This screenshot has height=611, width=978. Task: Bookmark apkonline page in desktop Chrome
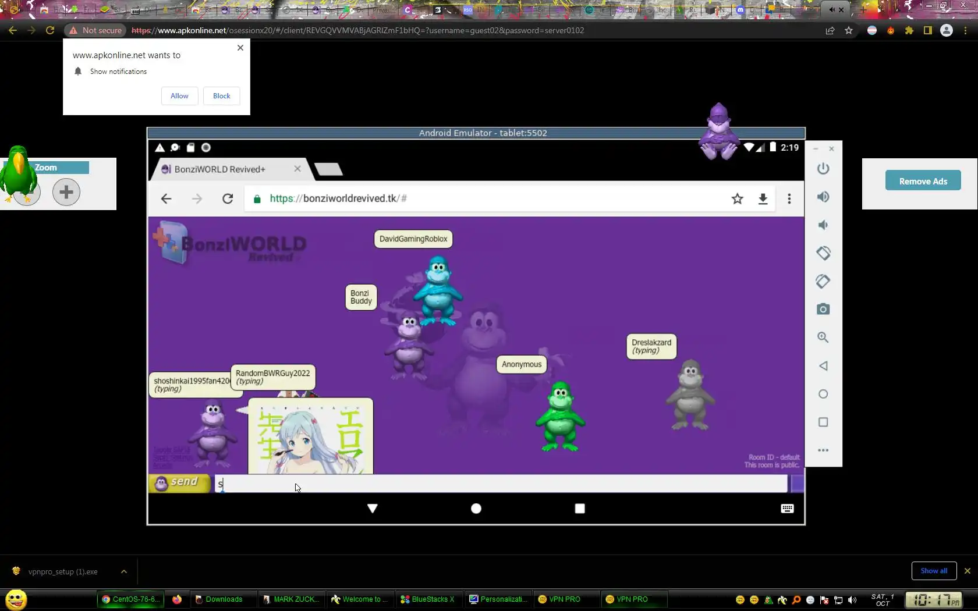[x=849, y=30]
